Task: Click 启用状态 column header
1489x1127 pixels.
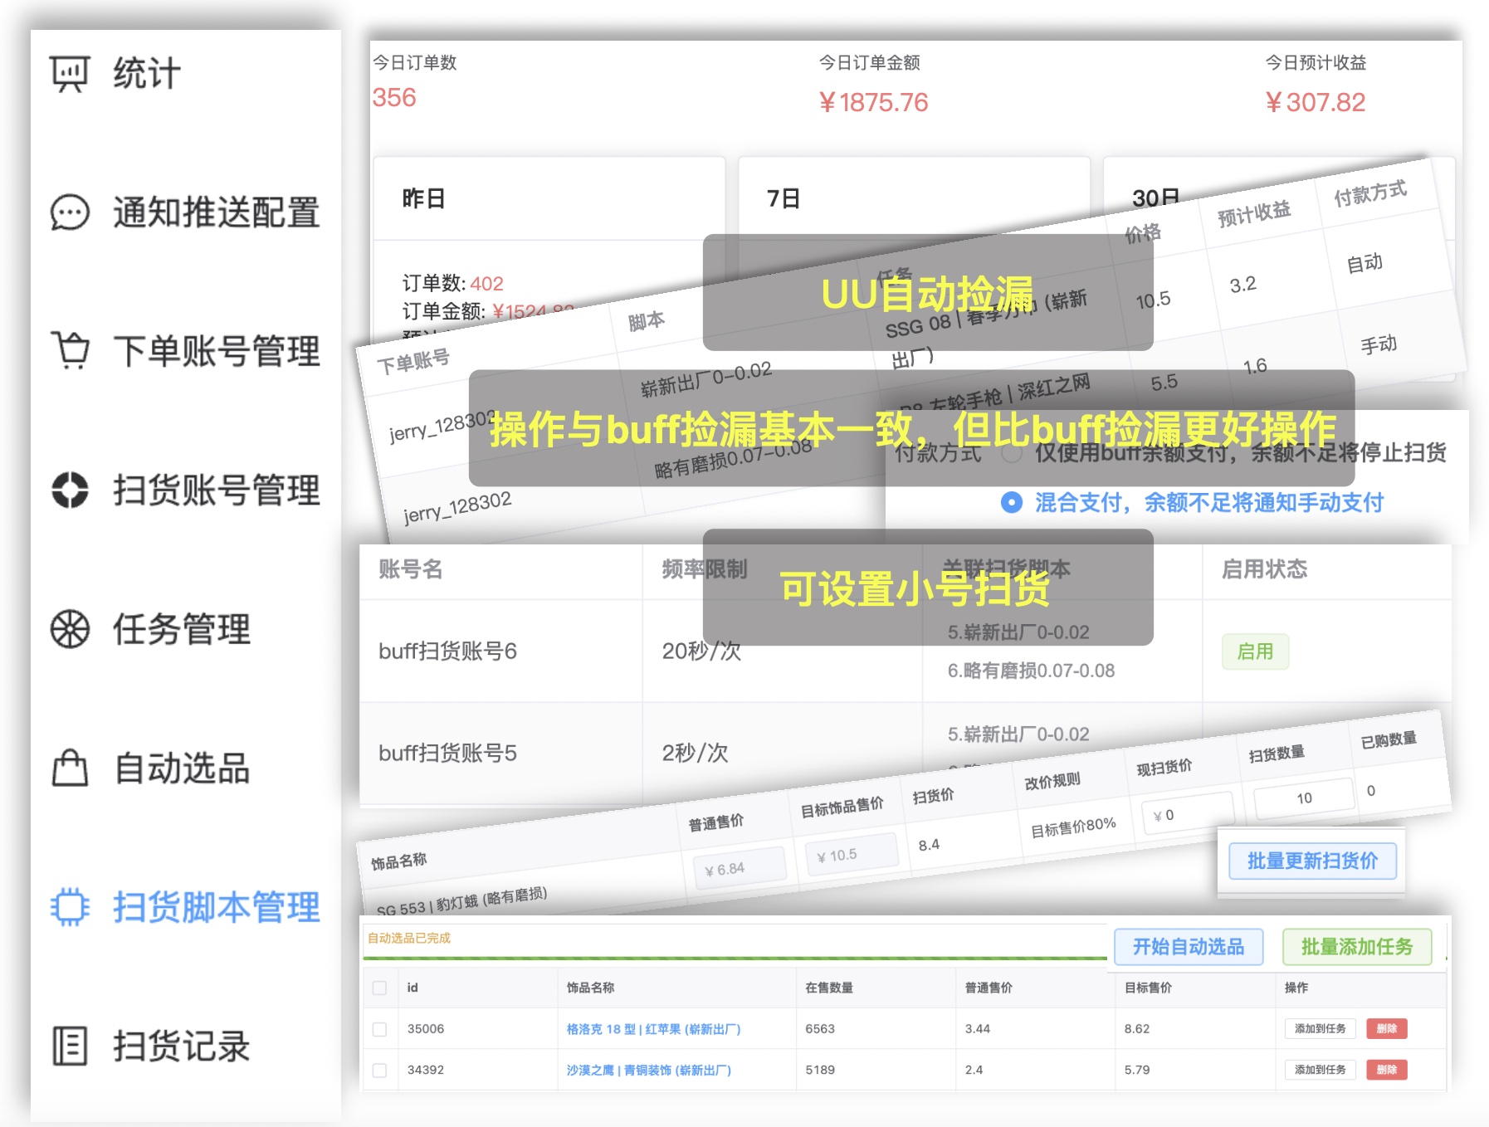Action: point(1264,569)
